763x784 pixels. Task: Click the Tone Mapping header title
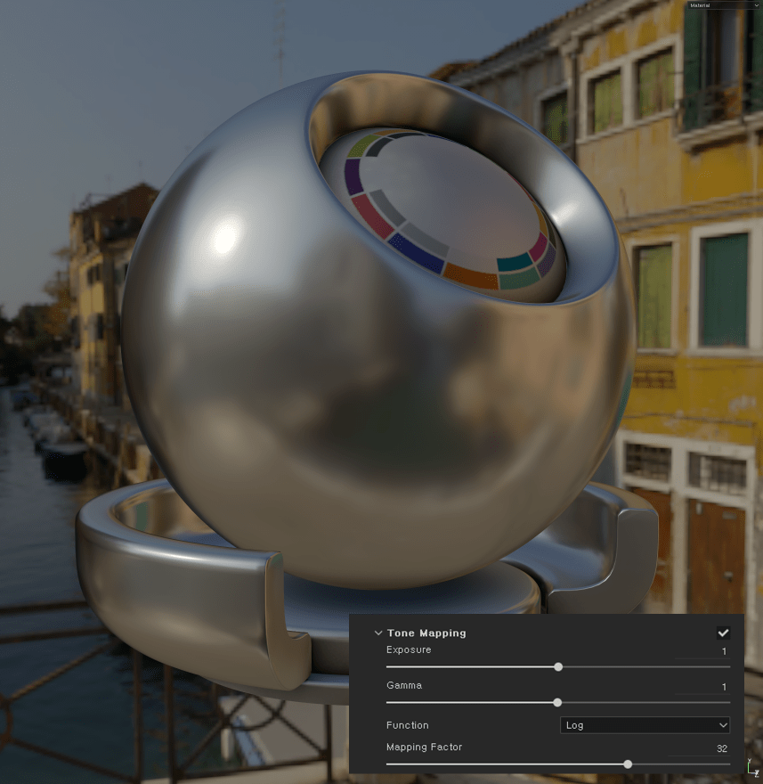pyautogui.click(x=426, y=633)
